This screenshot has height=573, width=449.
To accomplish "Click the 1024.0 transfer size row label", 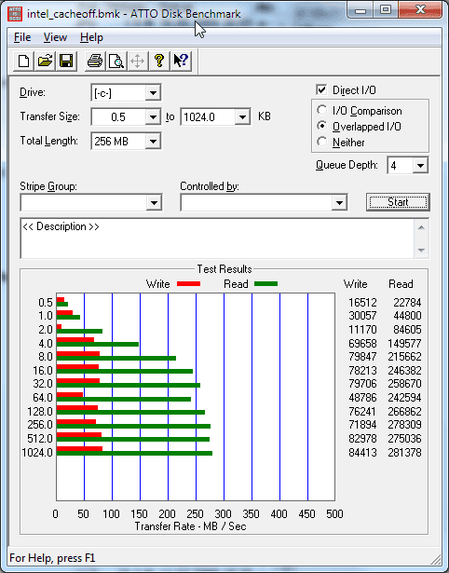I will 37,453.
